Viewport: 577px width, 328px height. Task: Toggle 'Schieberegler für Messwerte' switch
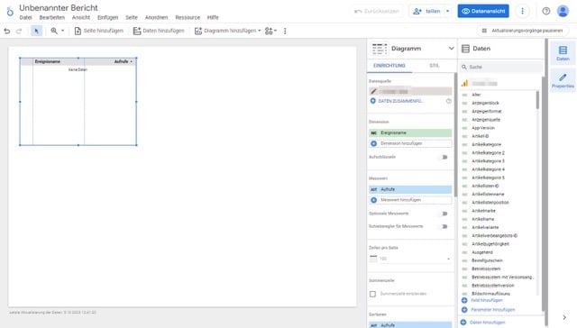coord(444,226)
